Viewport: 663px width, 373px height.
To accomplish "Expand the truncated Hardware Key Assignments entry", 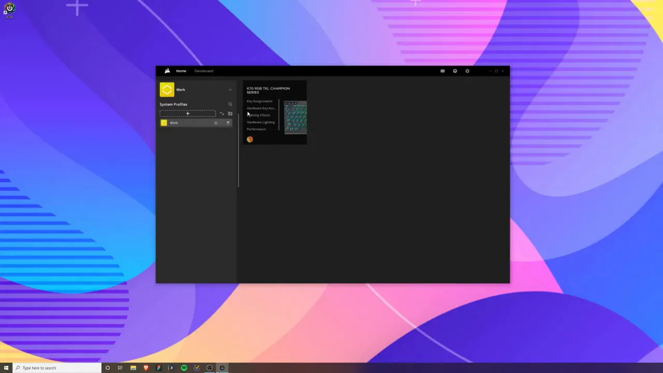I will [x=261, y=108].
